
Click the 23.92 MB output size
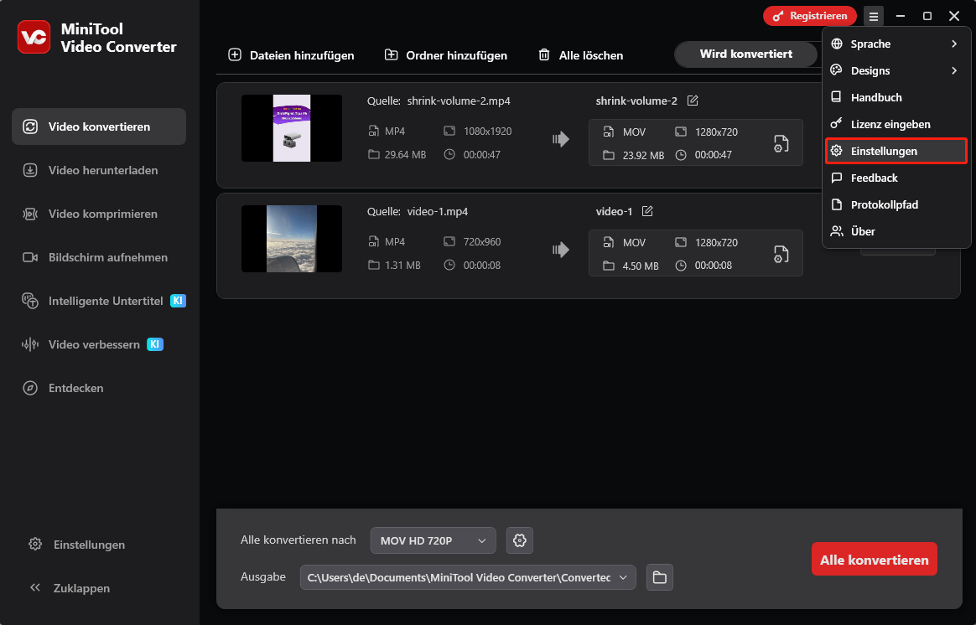pyautogui.click(x=644, y=156)
